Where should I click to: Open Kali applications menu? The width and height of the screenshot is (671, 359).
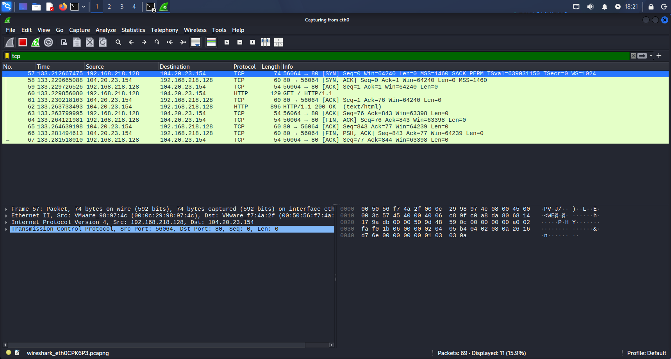(x=7, y=7)
